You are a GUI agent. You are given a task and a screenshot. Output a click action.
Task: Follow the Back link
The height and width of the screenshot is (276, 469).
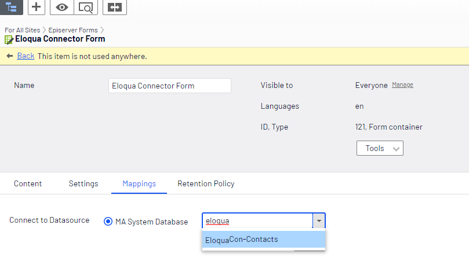[x=26, y=56]
